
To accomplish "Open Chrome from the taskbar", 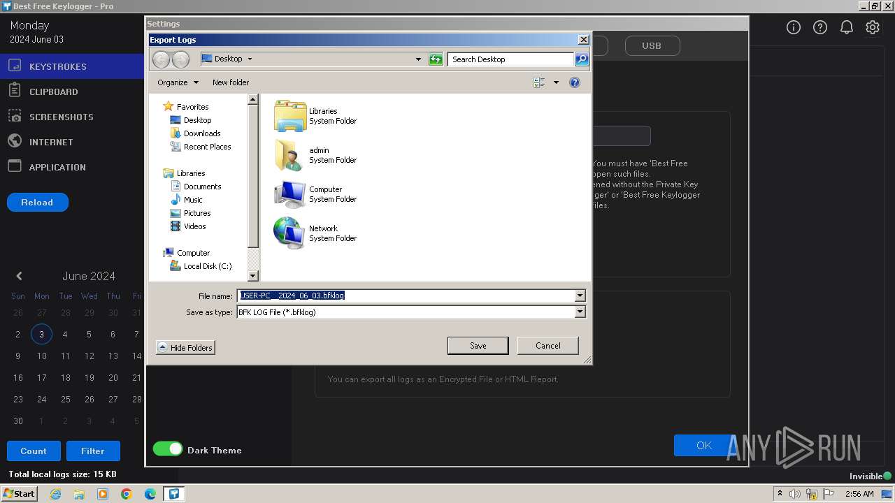I will [x=127, y=494].
